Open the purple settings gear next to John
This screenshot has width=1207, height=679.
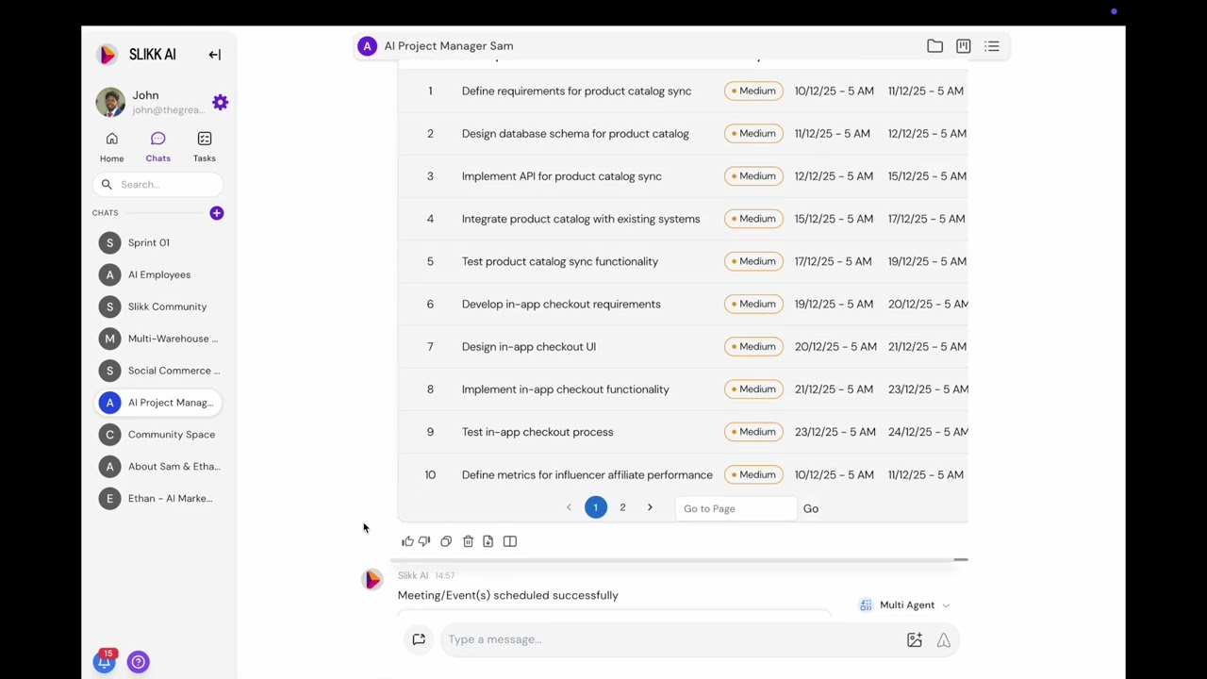point(220,102)
